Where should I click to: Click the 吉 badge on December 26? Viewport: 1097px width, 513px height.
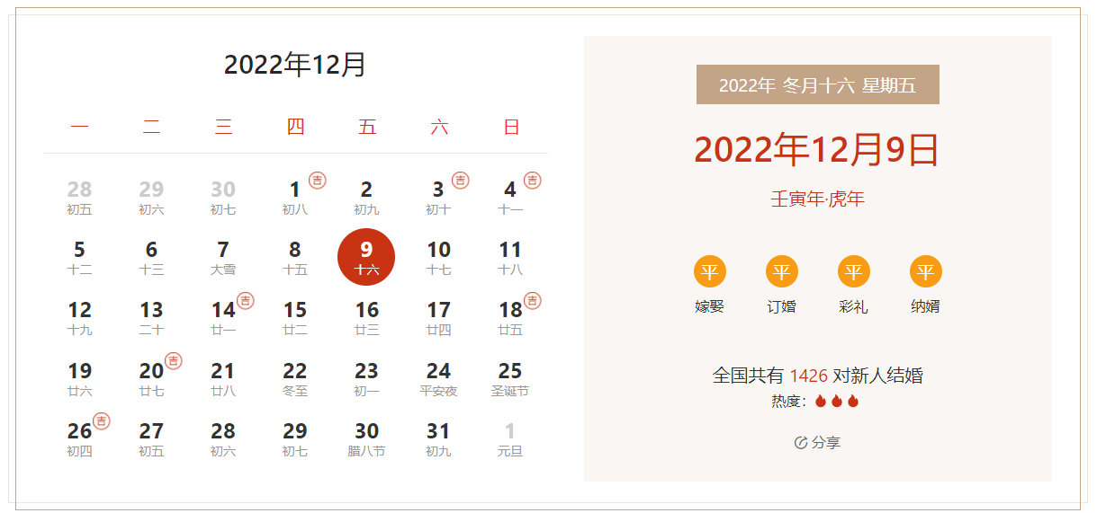(102, 421)
